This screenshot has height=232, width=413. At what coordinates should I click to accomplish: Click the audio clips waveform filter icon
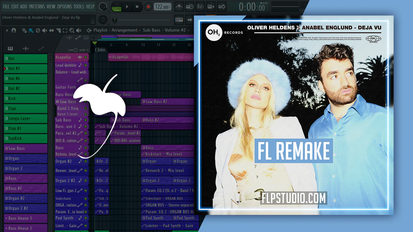click(25, 48)
